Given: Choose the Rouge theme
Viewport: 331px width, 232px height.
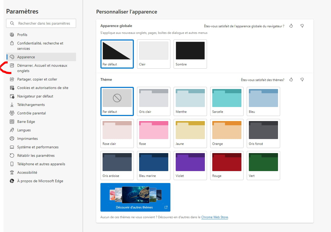Looking at the screenshot, I should [227, 166].
